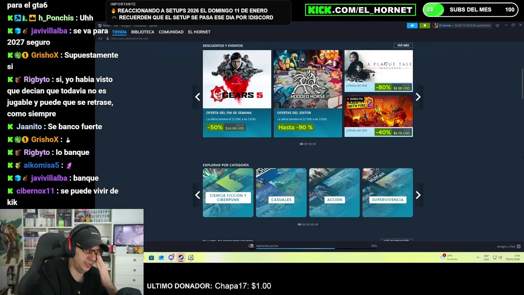524x295 pixels.
Task: Browse the Acción category
Action: pyautogui.click(x=334, y=193)
